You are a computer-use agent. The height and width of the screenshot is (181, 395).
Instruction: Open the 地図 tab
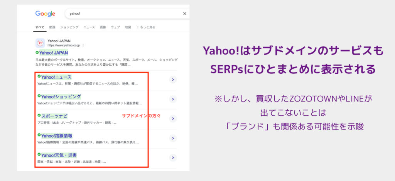pyautogui.click(x=128, y=27)
